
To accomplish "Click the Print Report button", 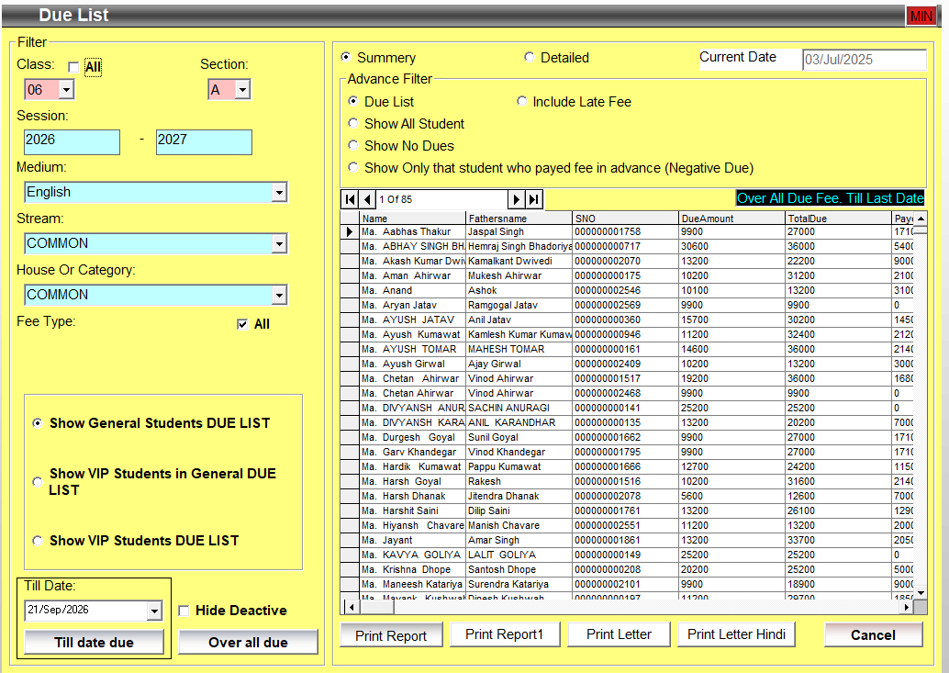I will click(x=391, y=635).
